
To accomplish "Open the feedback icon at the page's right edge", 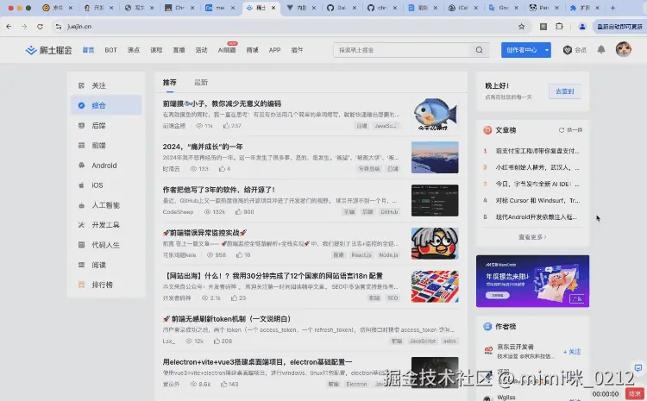I will (x=638, y=367).
